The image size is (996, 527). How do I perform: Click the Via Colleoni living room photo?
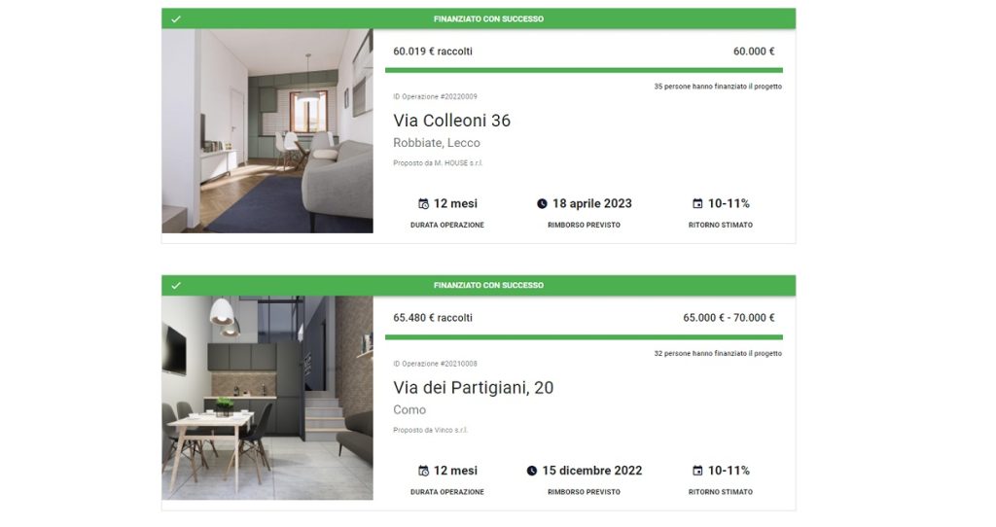[267, 131]
